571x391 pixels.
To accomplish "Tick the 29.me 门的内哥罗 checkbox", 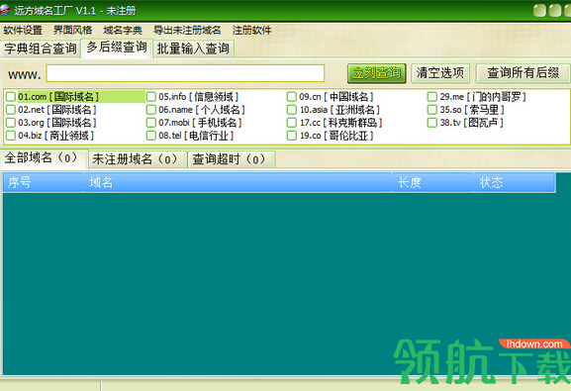I will pos(432,97).
